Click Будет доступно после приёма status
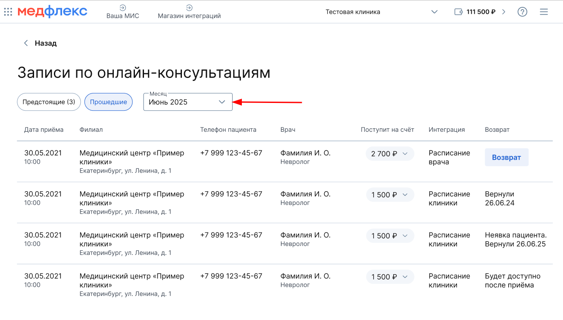 tap(513, 280)
